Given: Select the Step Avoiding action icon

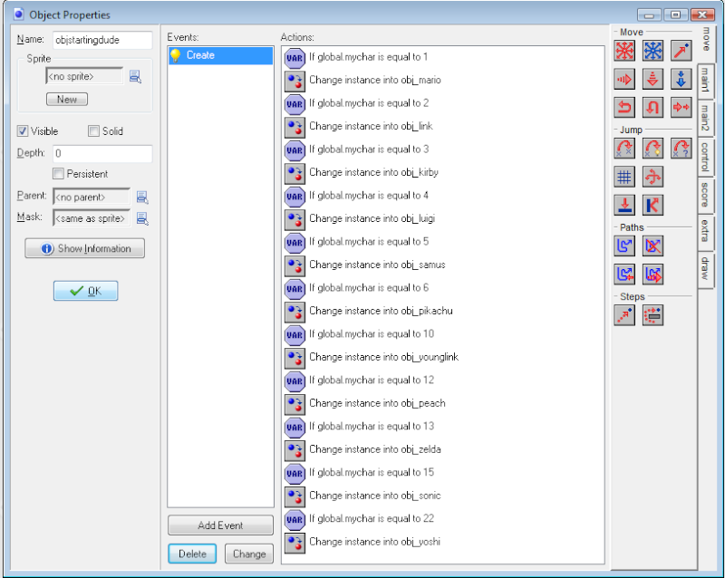Looking at the screenshot, I should (x=652, y=315).
